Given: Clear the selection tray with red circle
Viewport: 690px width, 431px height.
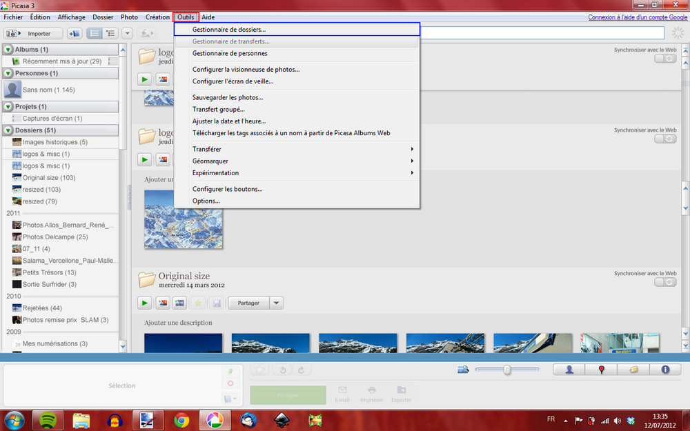Looking at the screenshot, I should coord(230,383).
